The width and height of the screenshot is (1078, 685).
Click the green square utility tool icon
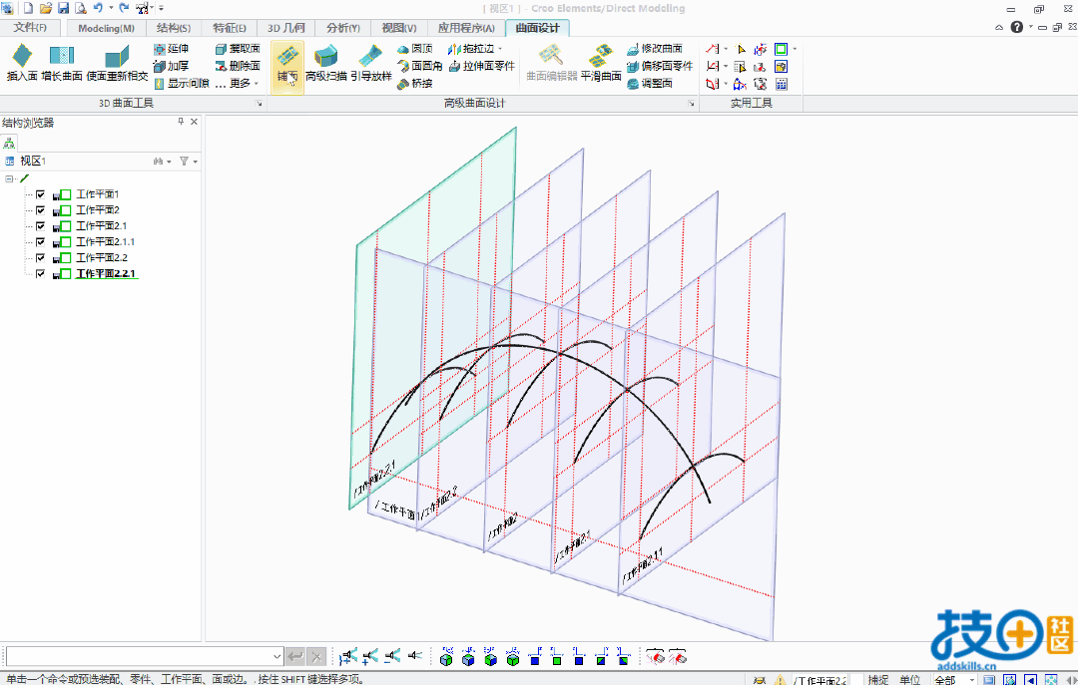point(781,49)
